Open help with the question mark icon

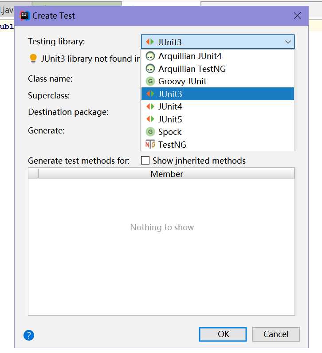coord(29,335)
